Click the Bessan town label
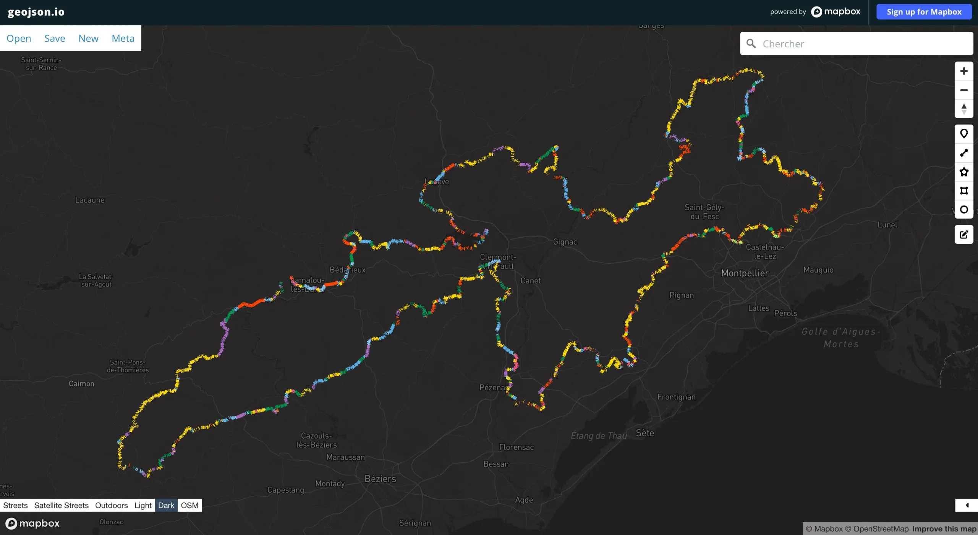The image size is (978, 535). (496, 464)
